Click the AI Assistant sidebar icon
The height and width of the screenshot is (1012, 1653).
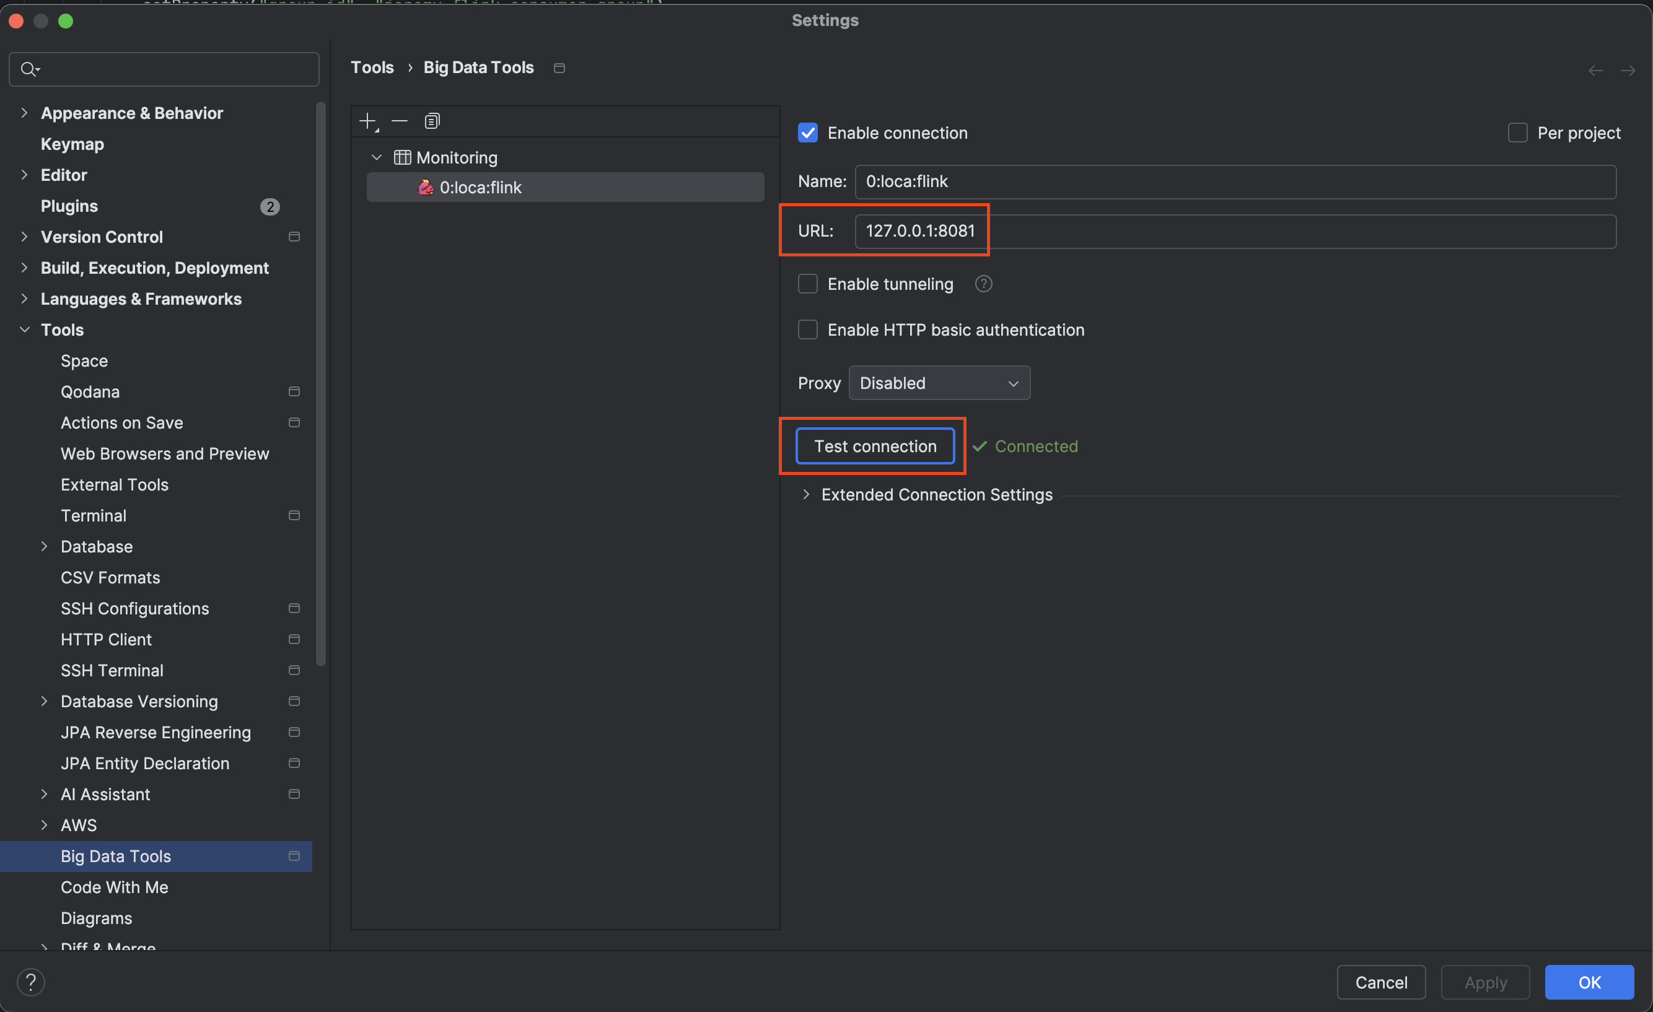click(293, 793)
